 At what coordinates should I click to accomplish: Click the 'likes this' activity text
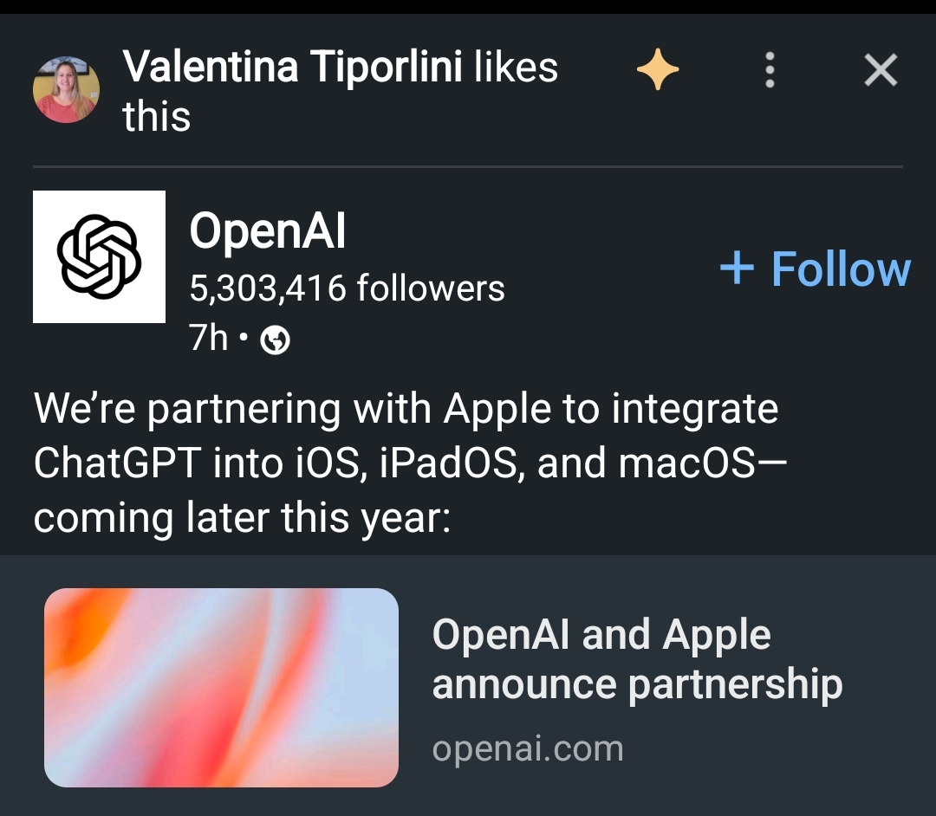point(517,68)
